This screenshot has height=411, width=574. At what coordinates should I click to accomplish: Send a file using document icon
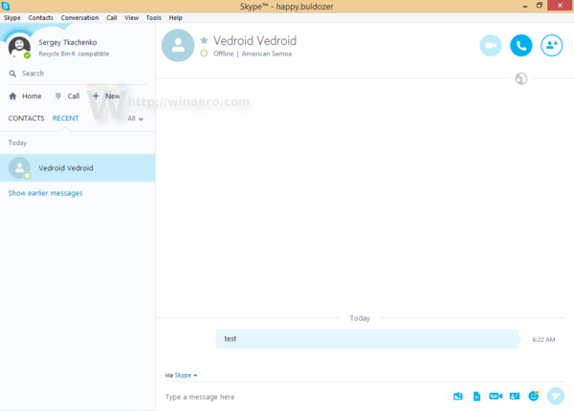pos(476,396)
